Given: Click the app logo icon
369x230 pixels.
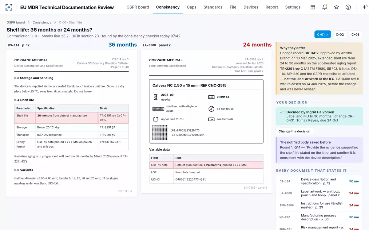Looking at the screenshot, I should coord(9,7).
